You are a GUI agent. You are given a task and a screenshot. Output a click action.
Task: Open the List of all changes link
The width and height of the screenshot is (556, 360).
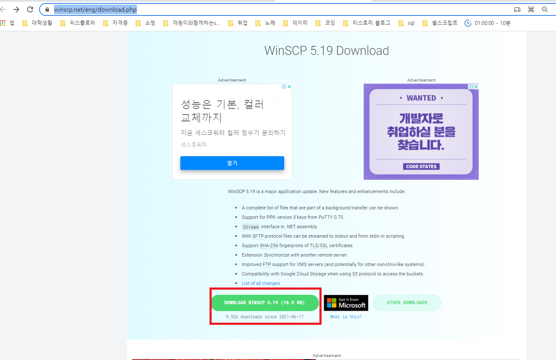point(261,283)
